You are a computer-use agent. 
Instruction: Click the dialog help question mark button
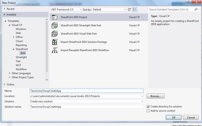tap(188, 2)
